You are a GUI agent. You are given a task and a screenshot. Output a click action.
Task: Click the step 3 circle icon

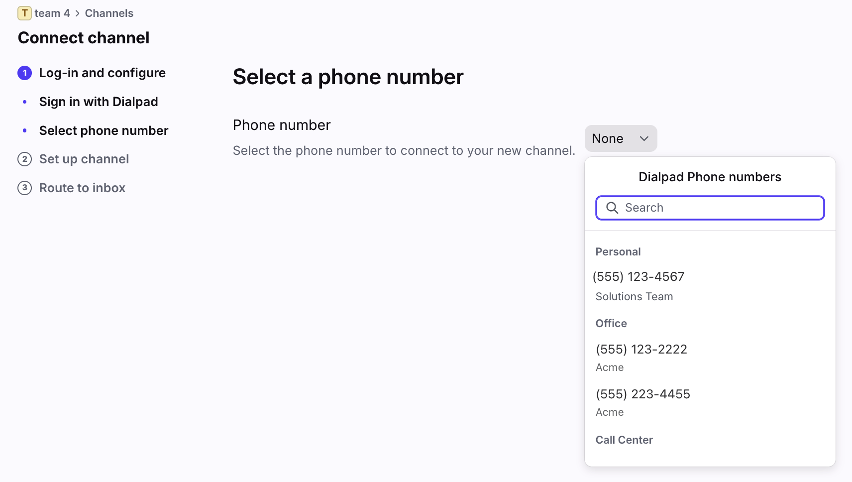[x=25, y=188]
